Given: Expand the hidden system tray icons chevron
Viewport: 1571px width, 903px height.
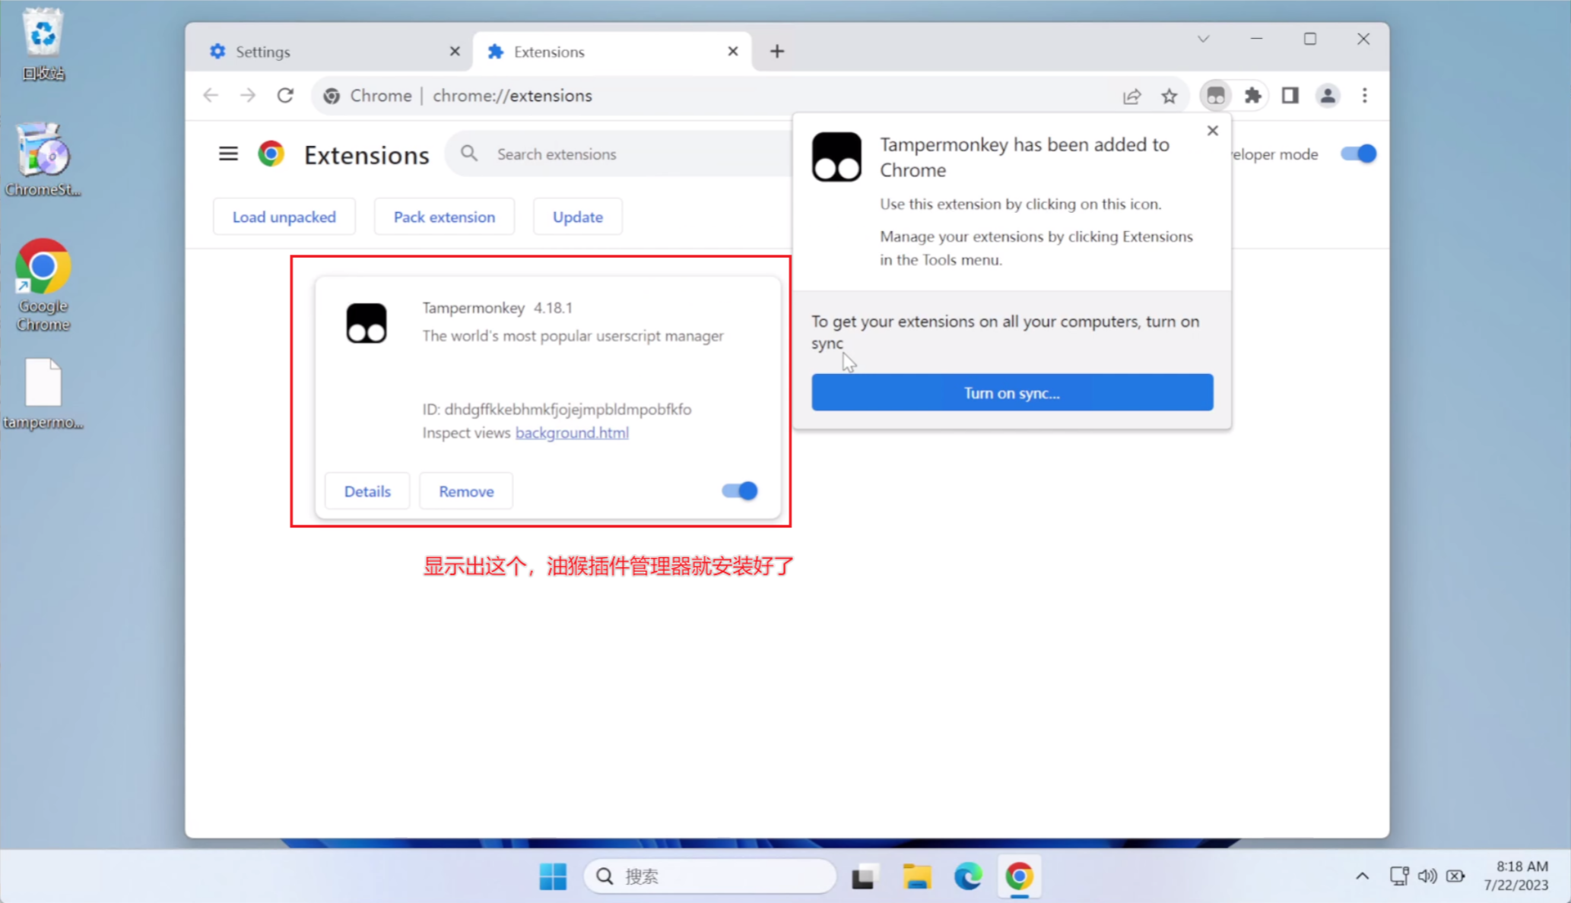Looking at the screenshot, I should (x=1362, y=876).
